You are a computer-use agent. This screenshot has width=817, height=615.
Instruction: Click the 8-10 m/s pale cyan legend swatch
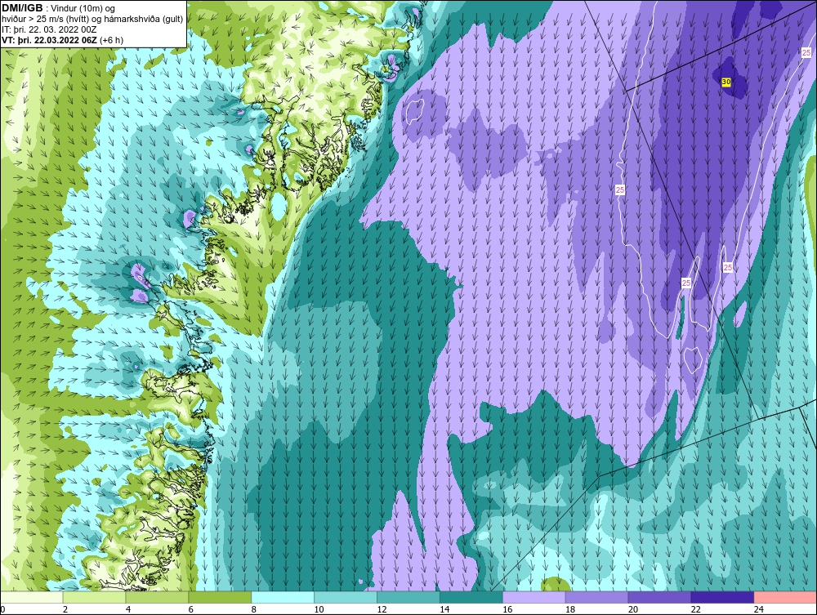pyautogui.click(x=283, y=597)
